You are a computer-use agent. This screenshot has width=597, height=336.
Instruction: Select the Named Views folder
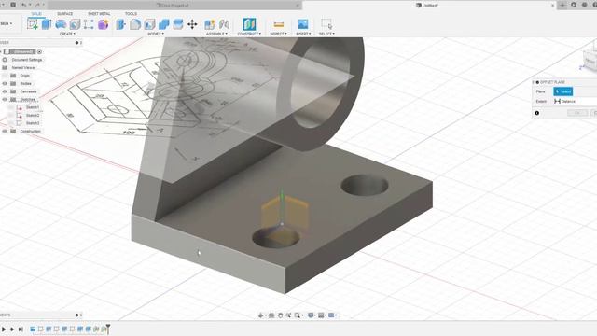(x=22, y=67)
